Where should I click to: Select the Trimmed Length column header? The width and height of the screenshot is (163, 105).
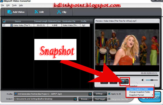(x=41, y=21)
